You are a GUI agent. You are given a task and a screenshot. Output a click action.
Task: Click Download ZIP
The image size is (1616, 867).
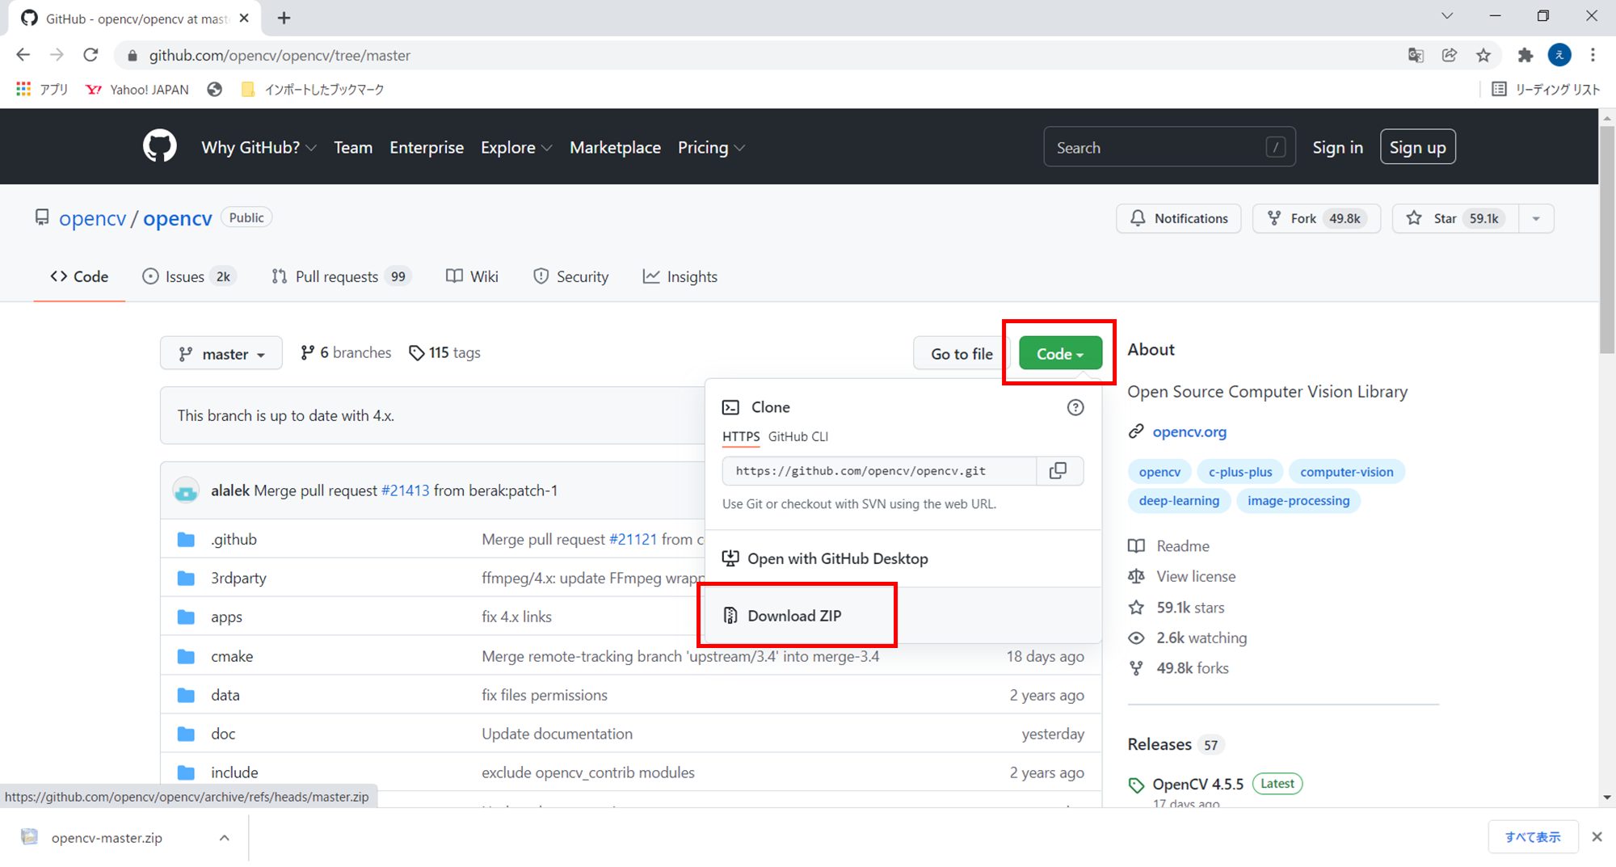point(794,616)
